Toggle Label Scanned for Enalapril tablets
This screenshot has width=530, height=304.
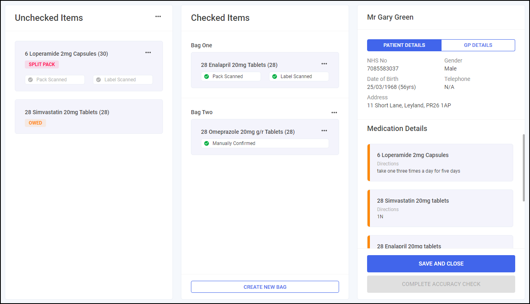click(x=299, y=77)
